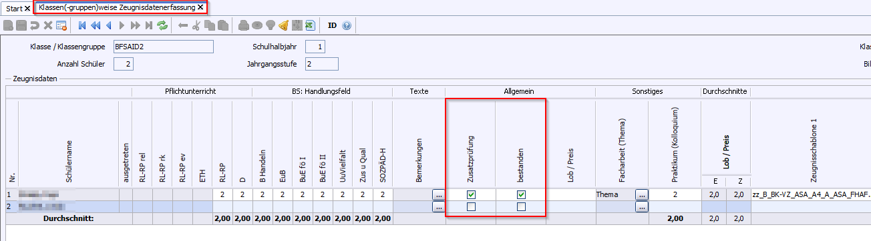
Task: Click the ID toolbar button
Action: click(332, 25)
